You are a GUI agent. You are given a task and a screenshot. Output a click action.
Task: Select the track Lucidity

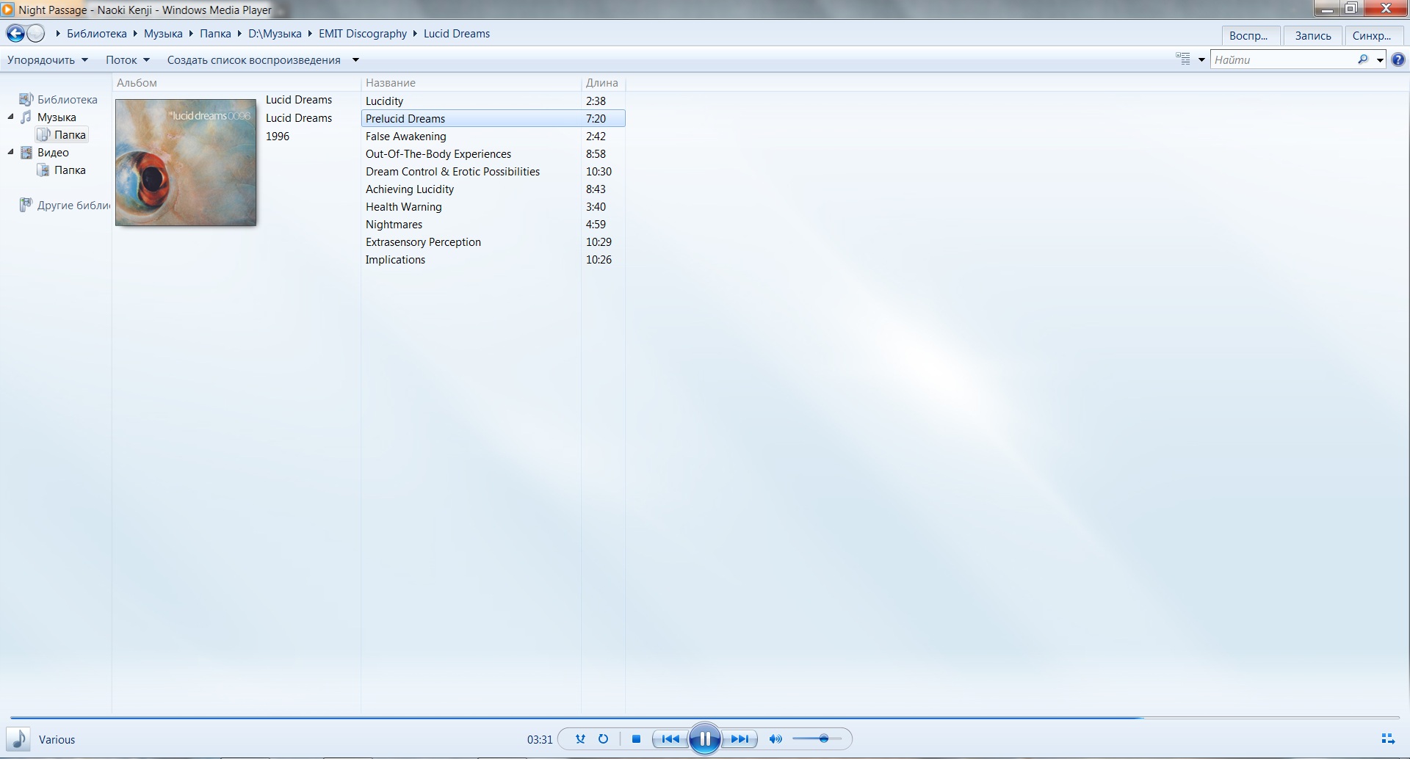click(493, 101)
